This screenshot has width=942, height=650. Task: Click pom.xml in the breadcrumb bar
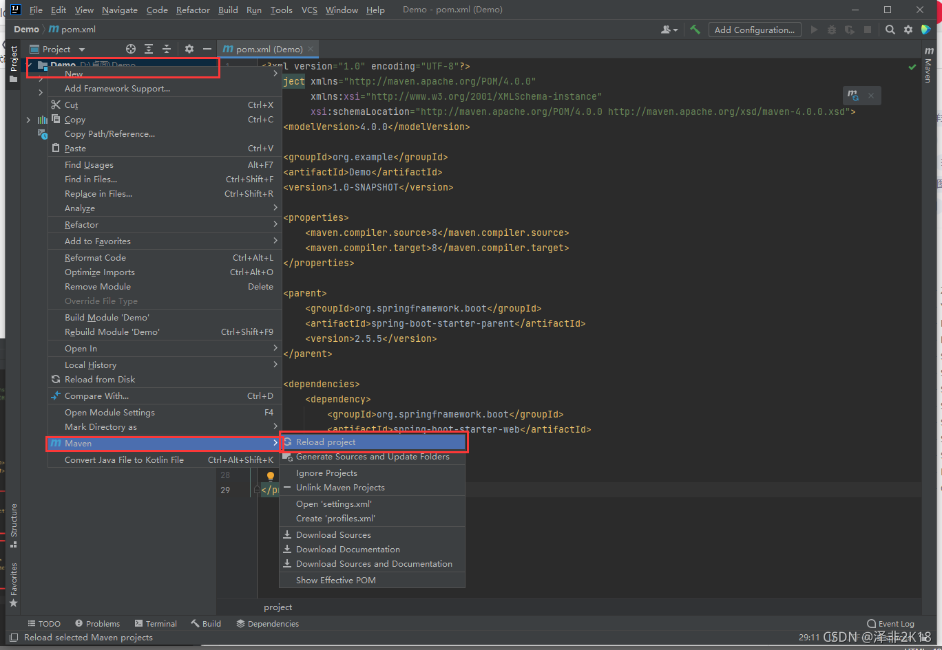tap(72, 30)
